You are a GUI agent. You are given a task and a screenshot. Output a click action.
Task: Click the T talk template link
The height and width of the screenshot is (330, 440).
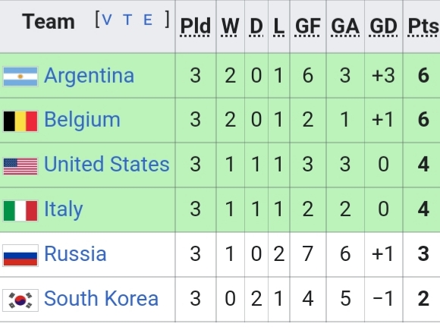127,20
